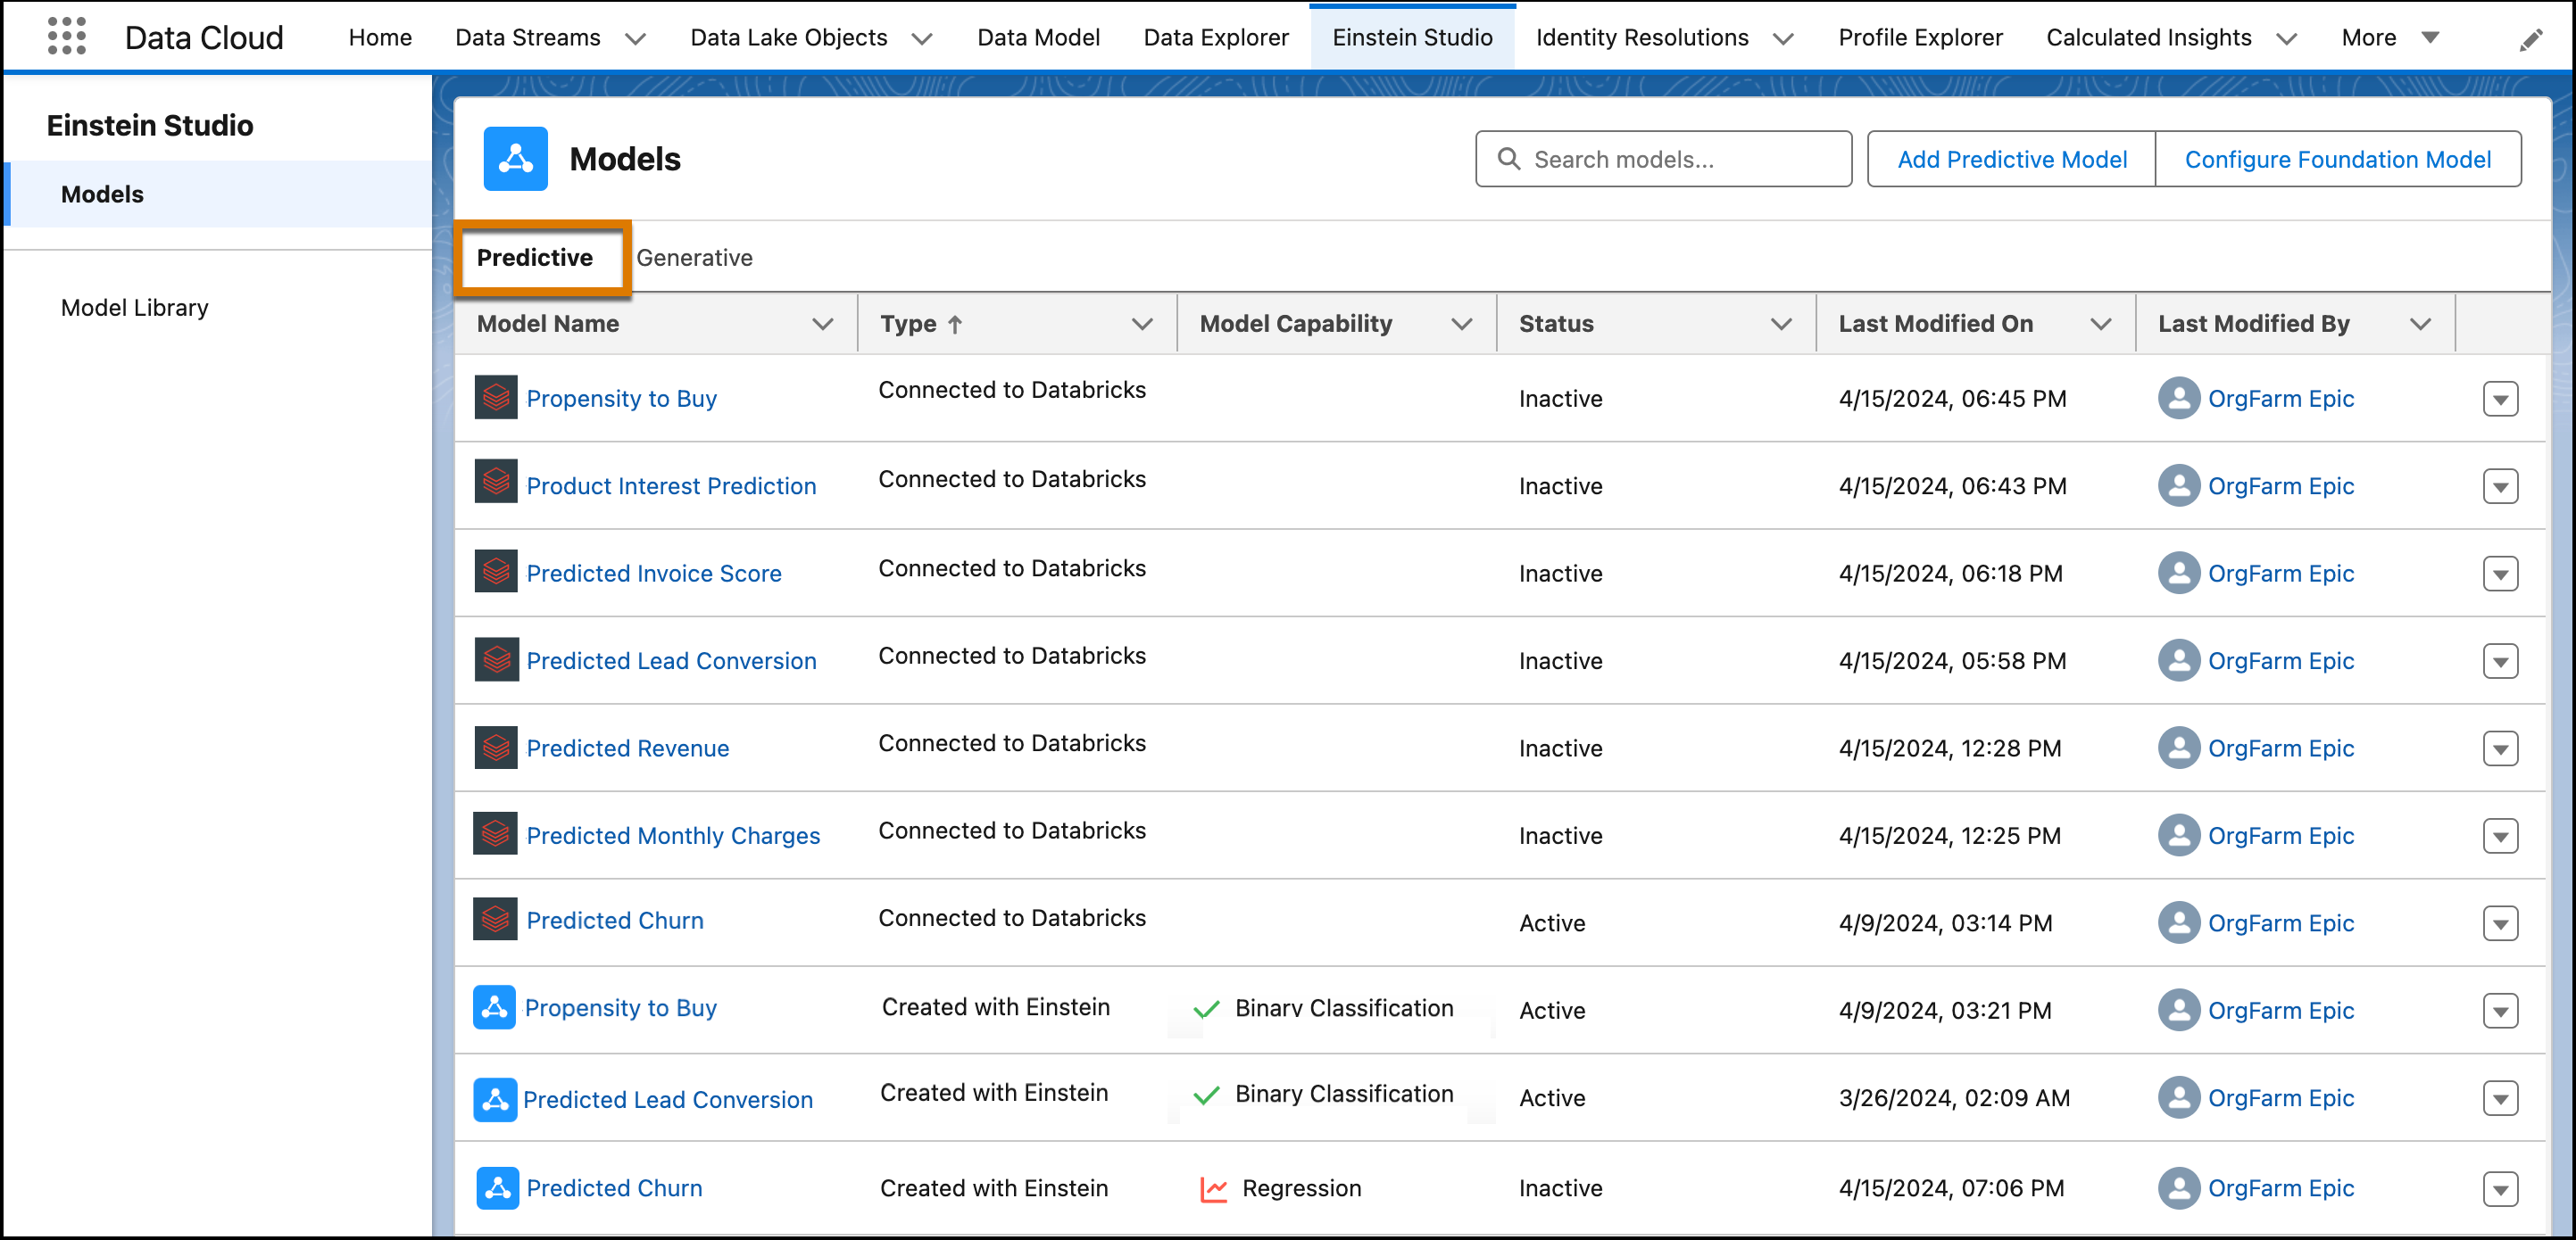Image resolution: width=2576 pixels, height=1240 pixels.
Task: Click the Model Name column header
Action: (x=548, y=324)
